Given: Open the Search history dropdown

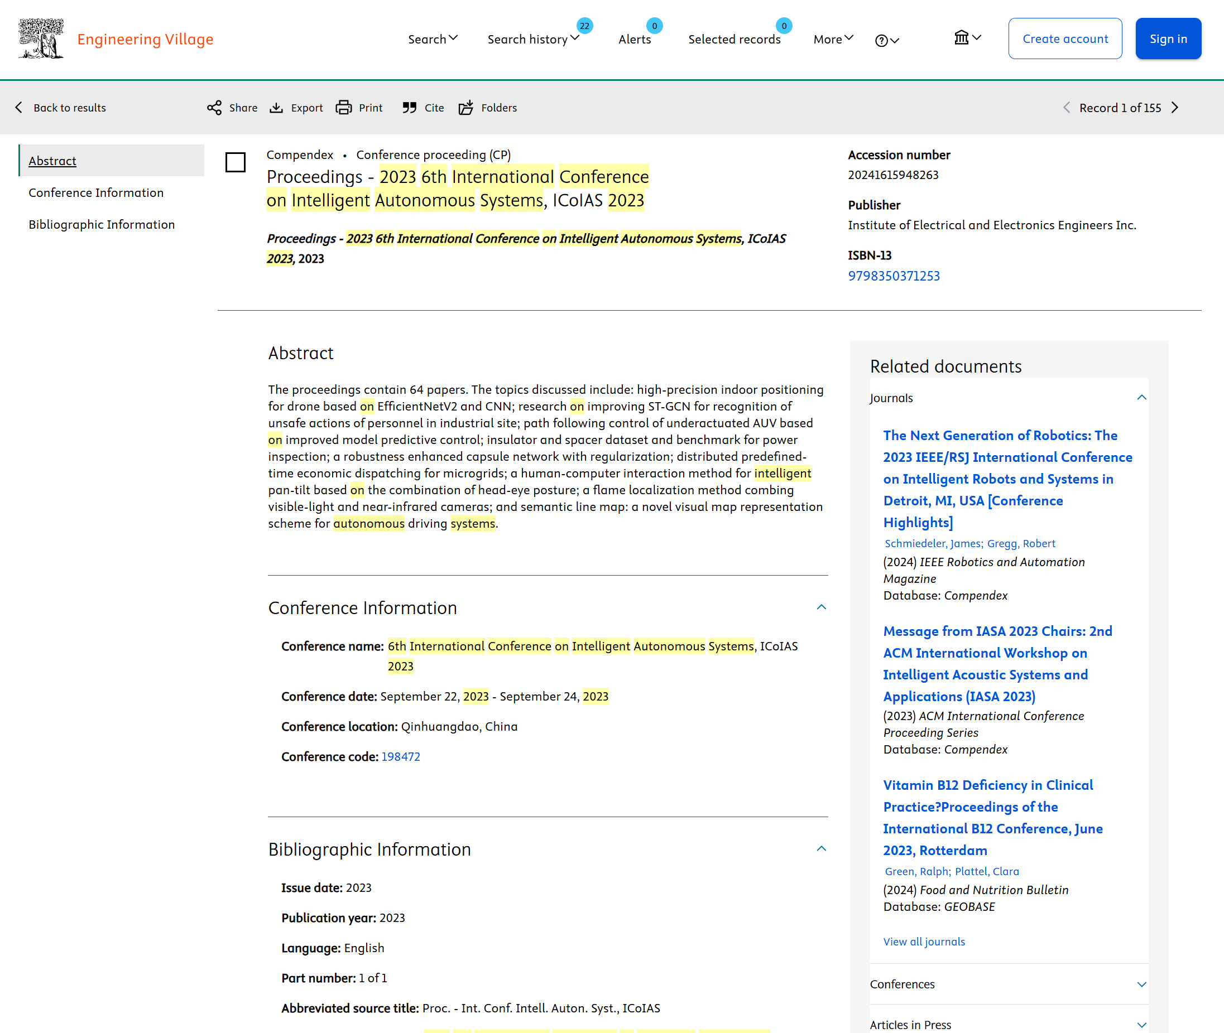Looking at the screenshot, I should coord(534,39).
